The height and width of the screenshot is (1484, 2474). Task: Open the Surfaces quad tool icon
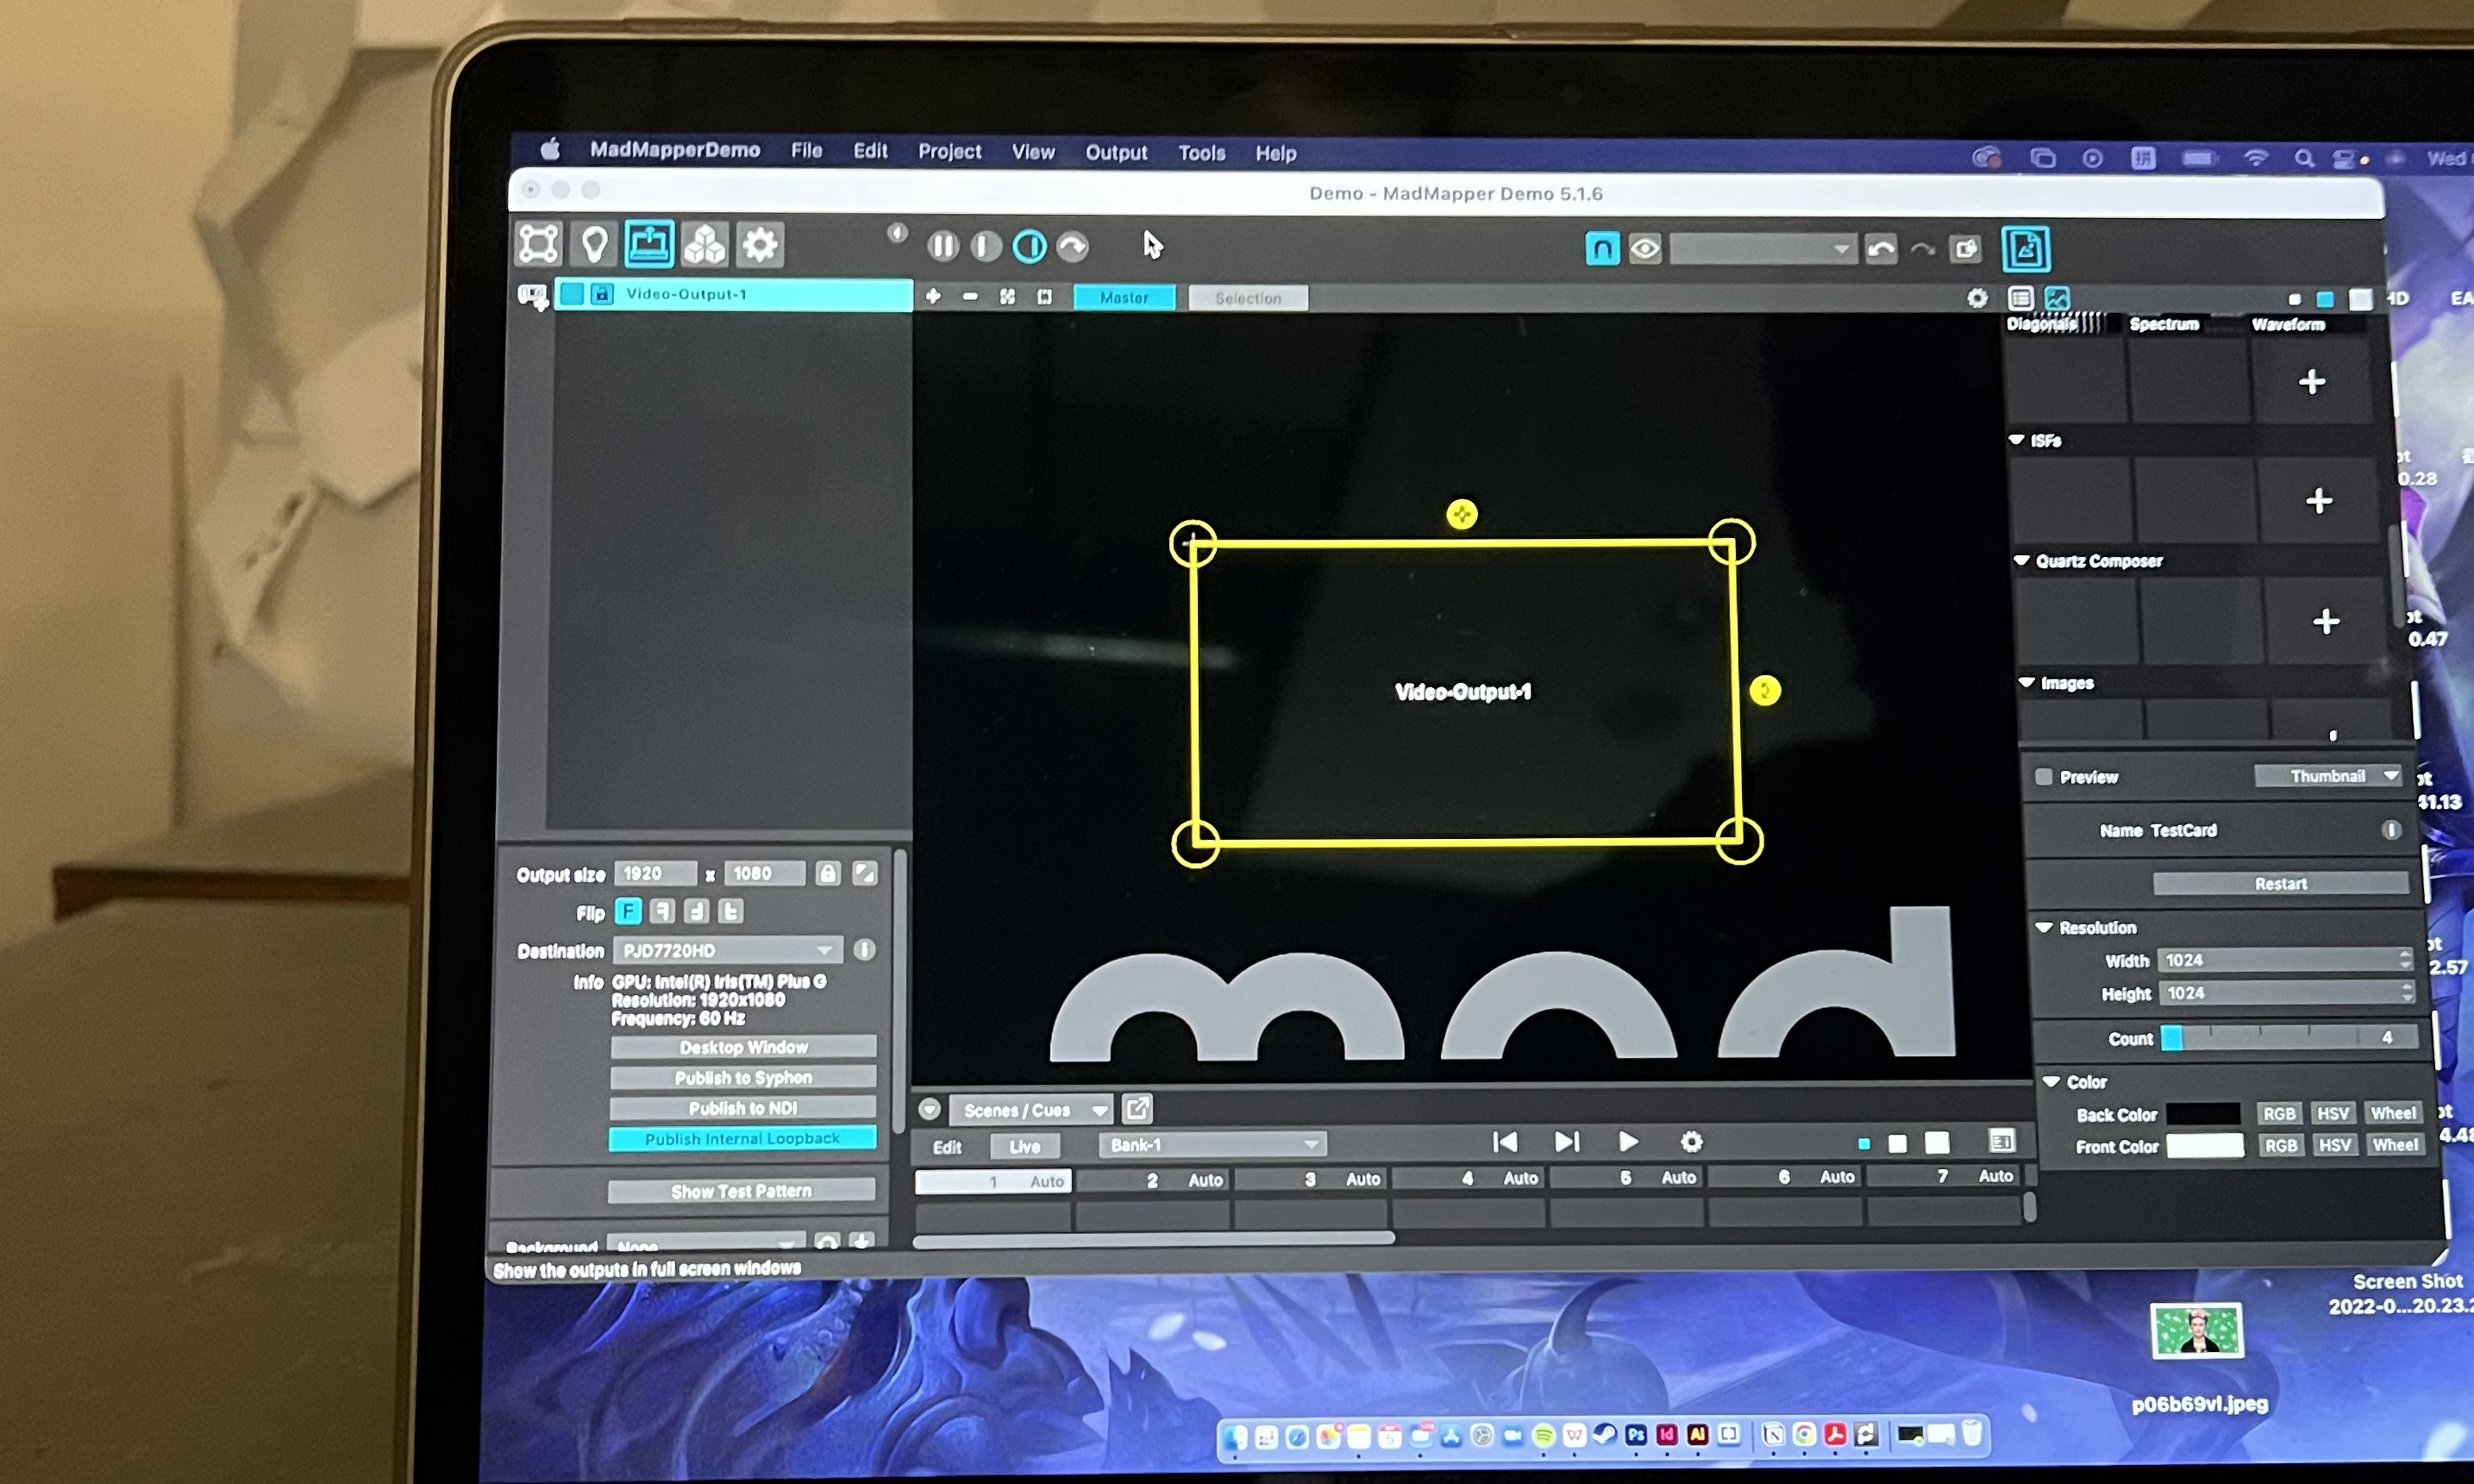pyautogui.click(x=538, y=244)
